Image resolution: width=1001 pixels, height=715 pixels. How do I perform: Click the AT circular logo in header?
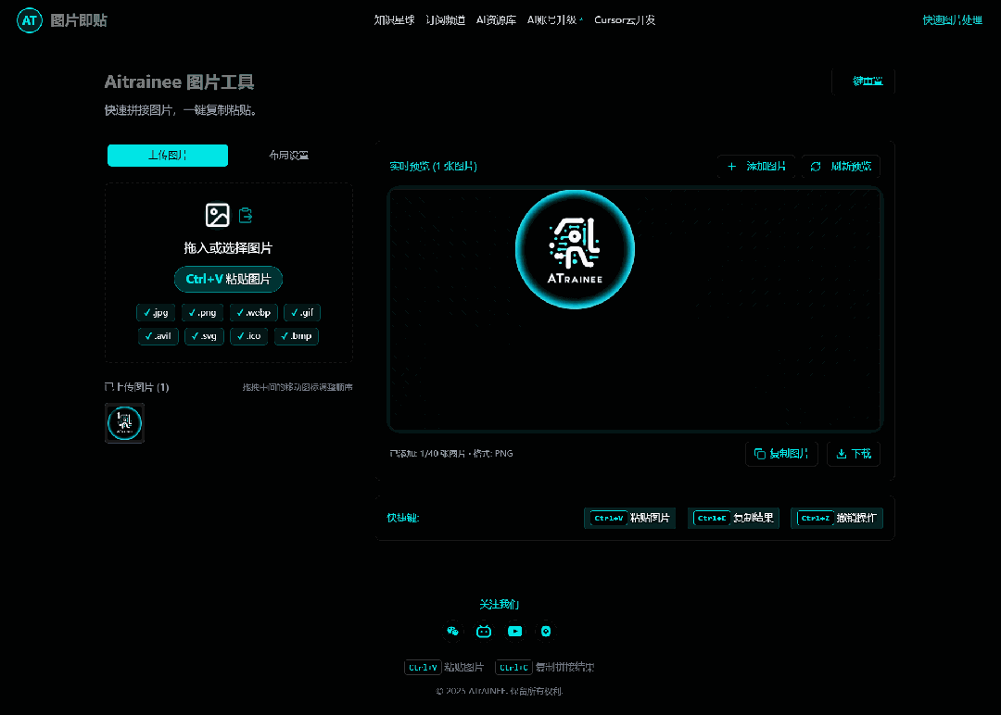point(30,20)
